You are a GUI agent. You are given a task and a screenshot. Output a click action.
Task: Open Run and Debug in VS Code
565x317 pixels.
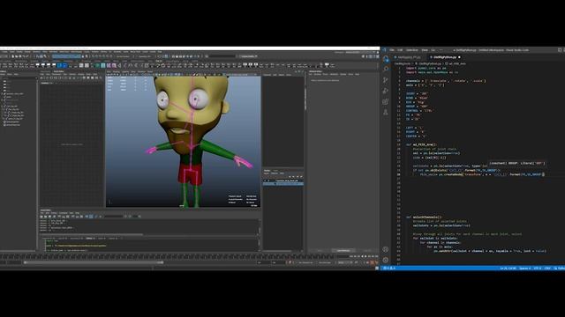tap(386, 91)
